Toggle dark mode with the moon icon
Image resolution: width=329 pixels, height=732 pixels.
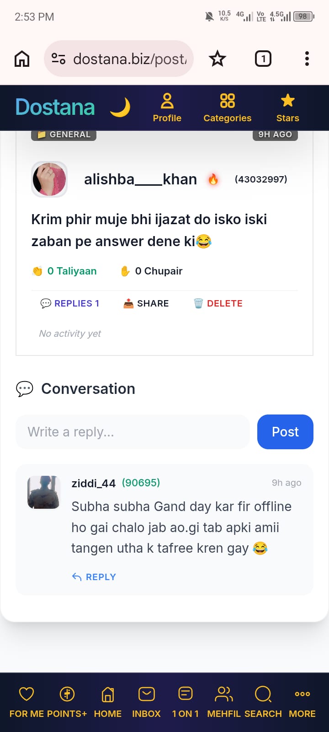pyautogui.click(x=120, y=108)
